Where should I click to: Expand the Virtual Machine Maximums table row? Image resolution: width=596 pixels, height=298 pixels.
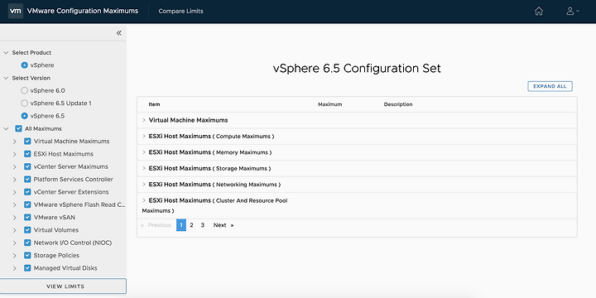click(357, 120)
